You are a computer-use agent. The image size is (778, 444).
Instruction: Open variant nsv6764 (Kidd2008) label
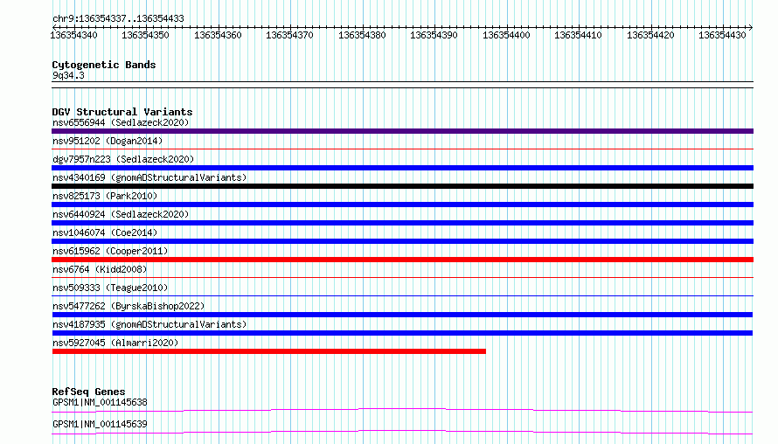click(x=100, y=269)
